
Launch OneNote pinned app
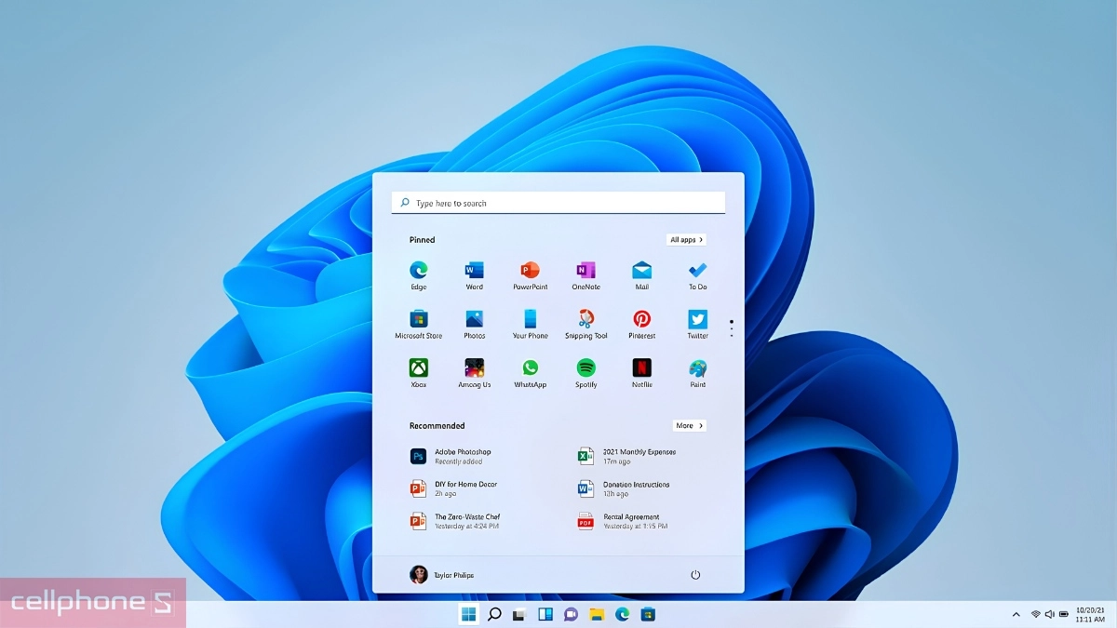586,275
